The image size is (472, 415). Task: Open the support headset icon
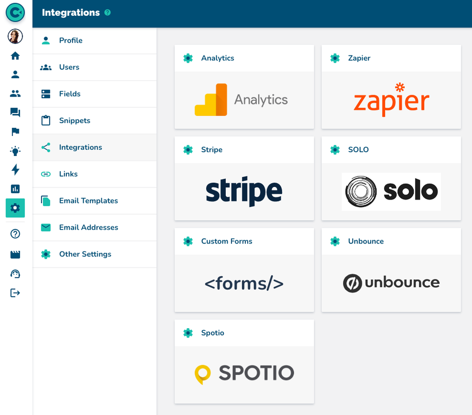pyautogui.click(x=15, y=274)
